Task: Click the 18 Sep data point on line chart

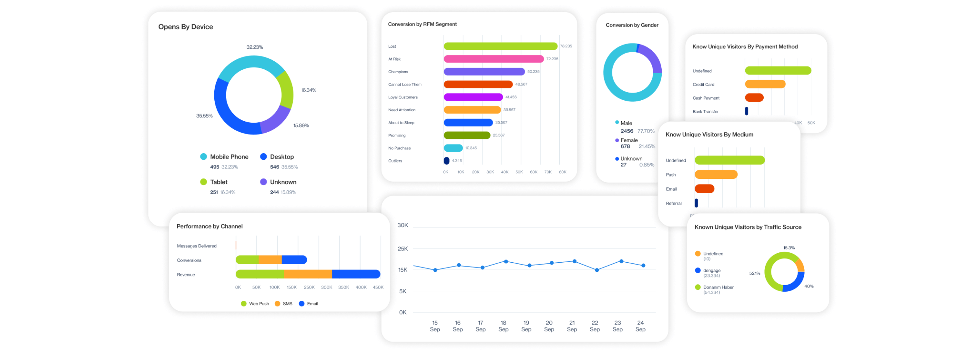Action: [x=505, y=261]
